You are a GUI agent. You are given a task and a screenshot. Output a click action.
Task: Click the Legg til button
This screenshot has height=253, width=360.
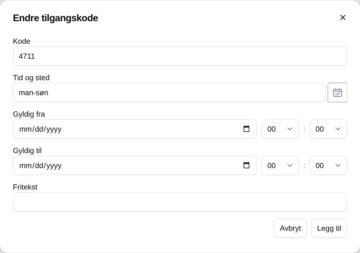pyautogui.click(x=329, y=228)
